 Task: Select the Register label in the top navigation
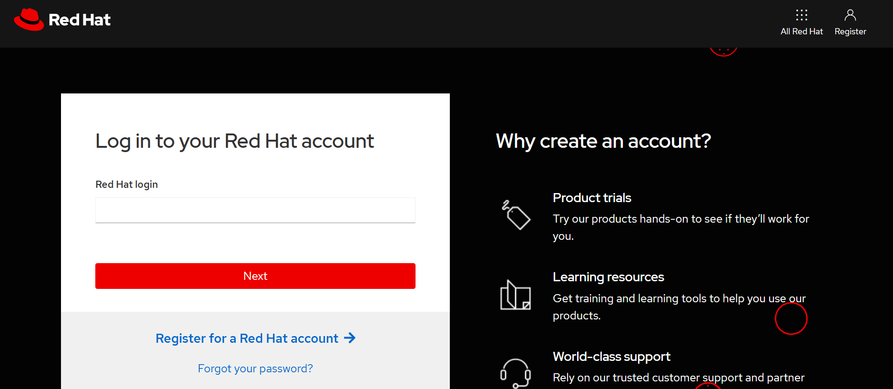[x=850, y=31]
